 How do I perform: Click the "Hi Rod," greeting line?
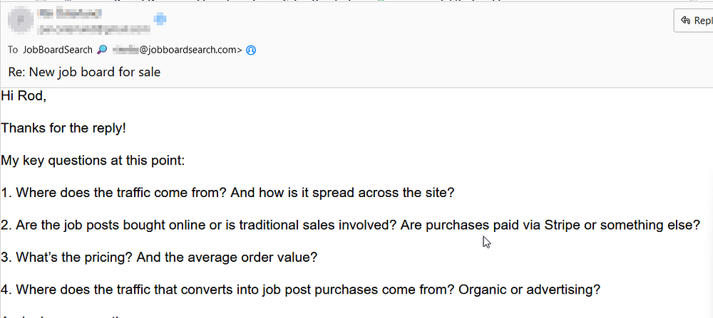coord(24,97)
